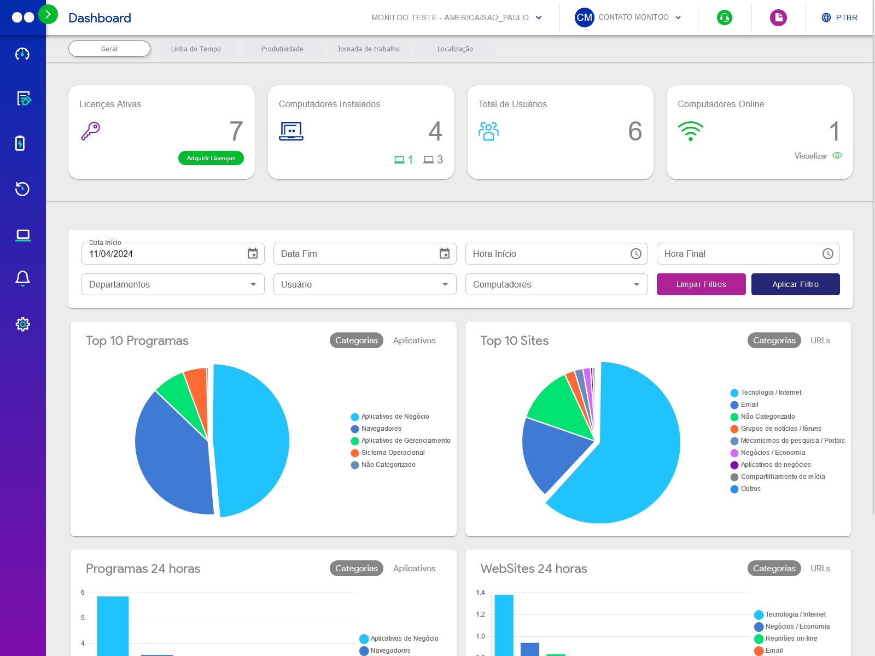Toggle Categorias in Top 10 Programas
Image resolution: width=875 pixels, height=656 pixels.
pos(357,340)
